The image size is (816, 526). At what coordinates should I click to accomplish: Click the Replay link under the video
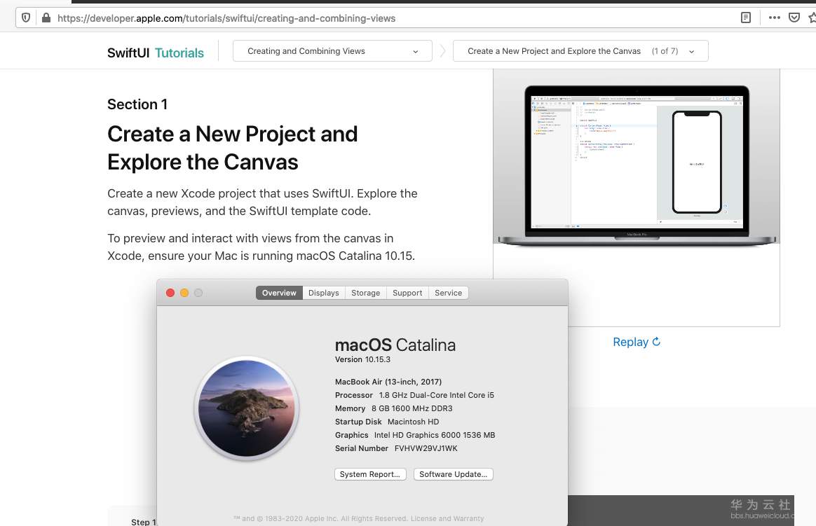[636, 342]
